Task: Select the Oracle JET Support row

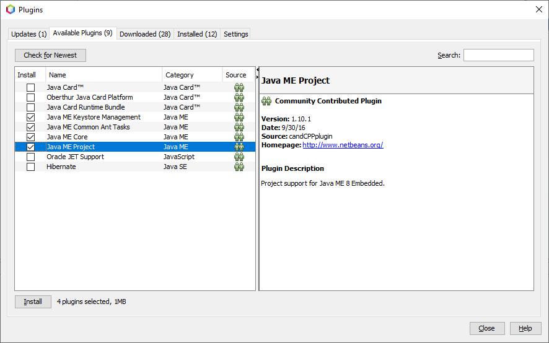Action: (135, 157)
